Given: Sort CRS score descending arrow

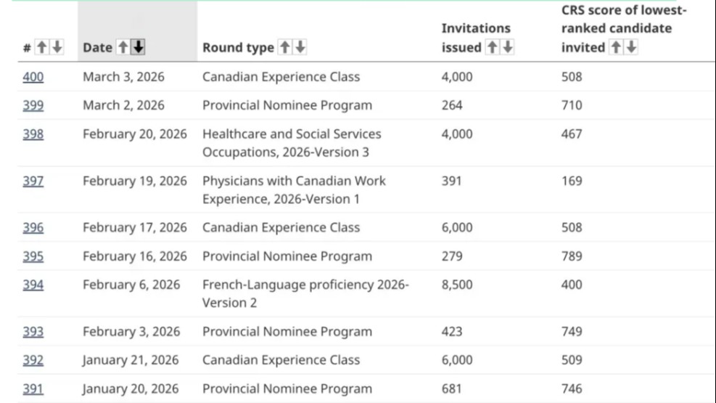Looking at the screenshot, I should coord(631,47).
